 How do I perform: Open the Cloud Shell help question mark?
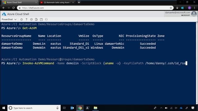(26, 19)
